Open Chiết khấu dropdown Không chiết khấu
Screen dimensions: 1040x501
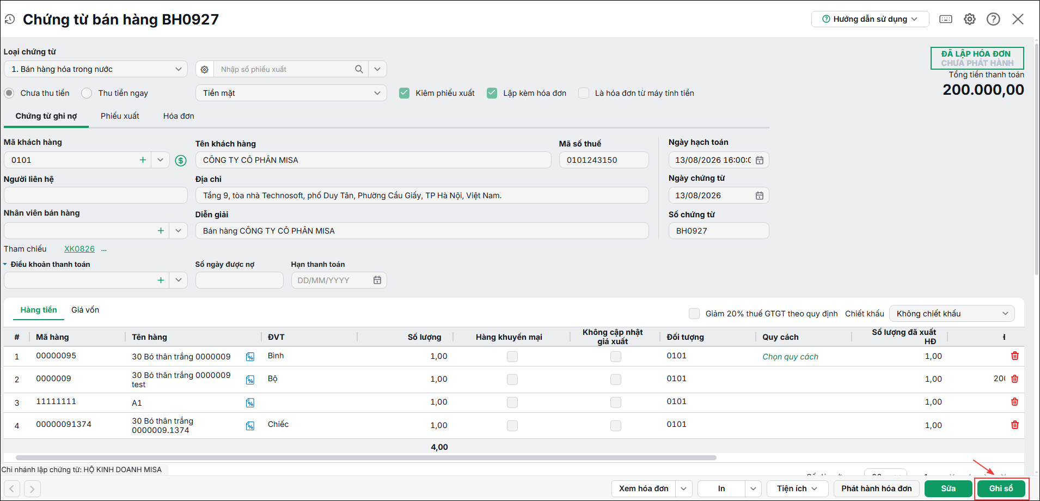click(952, 314)
